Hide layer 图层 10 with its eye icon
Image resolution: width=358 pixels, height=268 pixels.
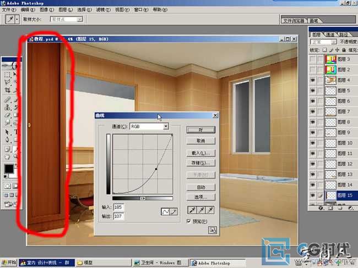click(313, 143)
